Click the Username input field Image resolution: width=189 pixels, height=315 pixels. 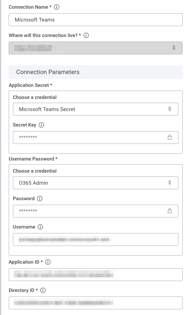tap(96, 239)
